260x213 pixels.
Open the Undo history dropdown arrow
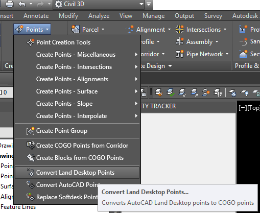(31, 4)
